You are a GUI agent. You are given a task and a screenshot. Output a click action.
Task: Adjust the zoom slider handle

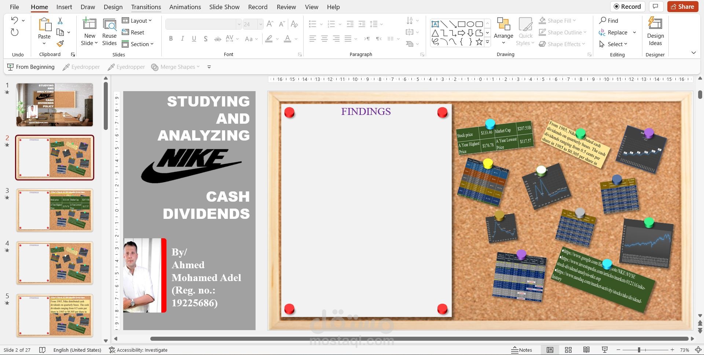click(x=639, y=350)
